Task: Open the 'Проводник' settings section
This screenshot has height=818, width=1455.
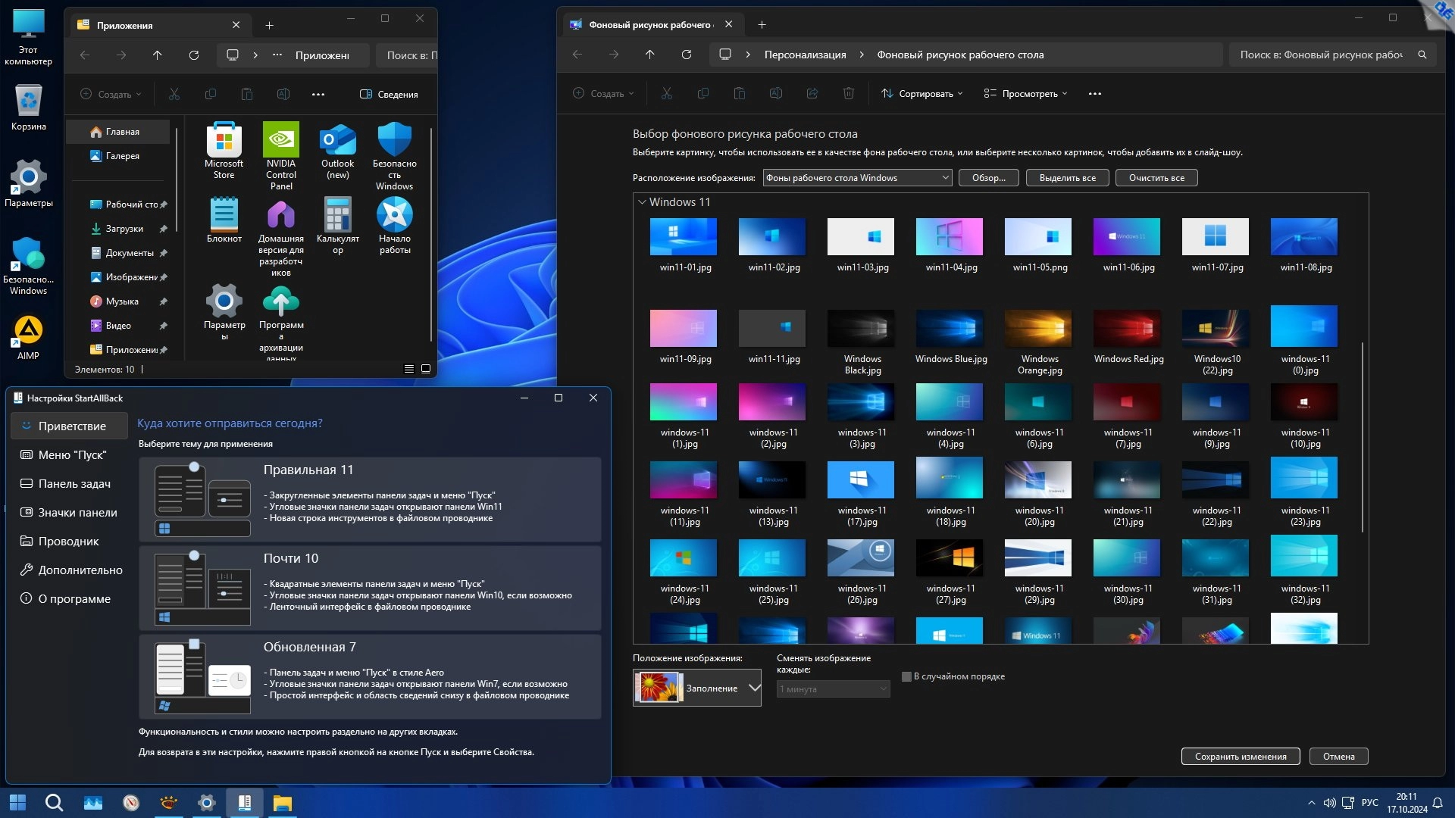Action: [x=68, y=542]
